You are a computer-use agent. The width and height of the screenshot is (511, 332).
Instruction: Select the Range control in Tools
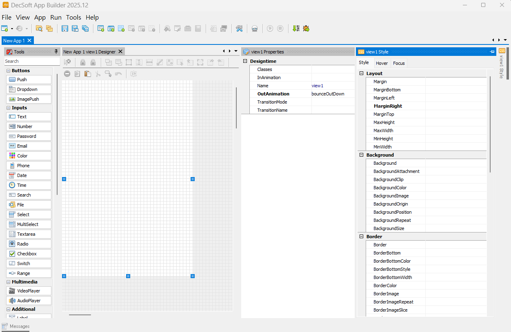pyautogui.click(x=29, y=273)
